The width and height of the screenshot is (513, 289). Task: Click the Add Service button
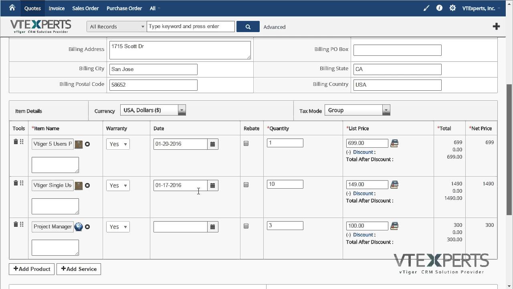pyautogui.click(x=79, y=269)
